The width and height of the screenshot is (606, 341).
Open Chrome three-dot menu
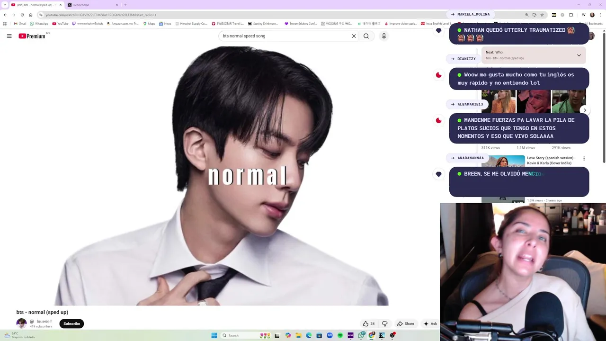[601, 15]
